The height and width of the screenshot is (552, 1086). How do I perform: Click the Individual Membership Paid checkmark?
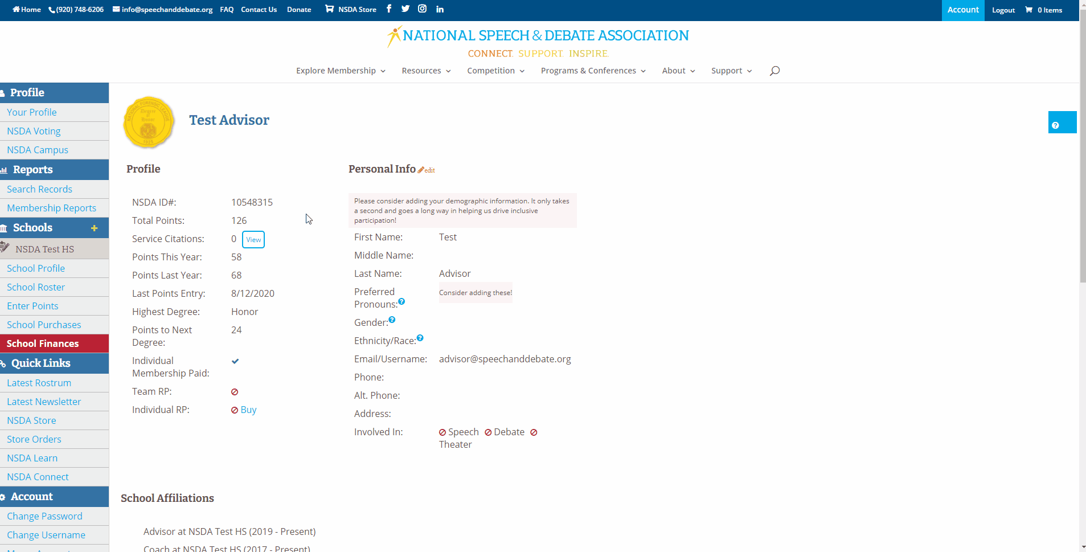tap(235, 361)
